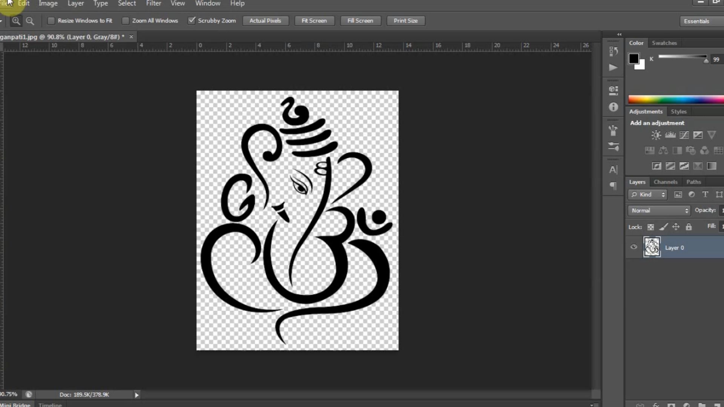This screenshot has height=407, width=724.
Task: Open the Character panel icon
Action: pos(613,170)
